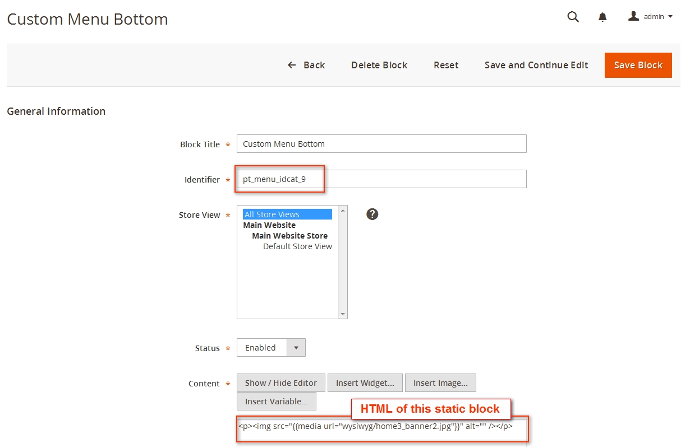Click Insert Widget
This screenshot has height=448, width=690.
pyautogui.click(x=365, y=382)
